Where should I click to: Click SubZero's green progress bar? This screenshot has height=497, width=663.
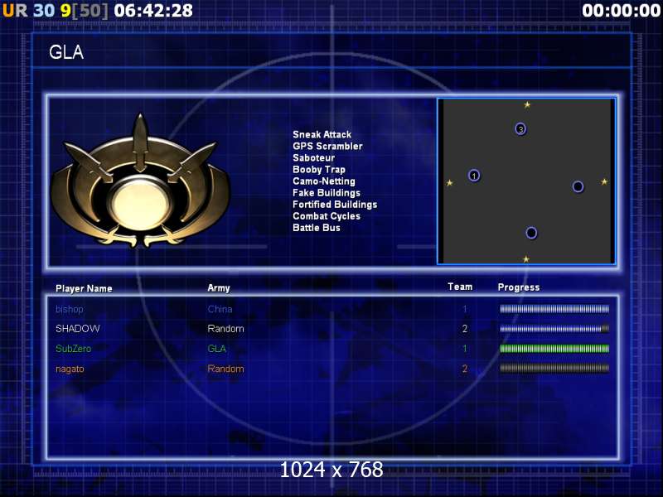554,349
